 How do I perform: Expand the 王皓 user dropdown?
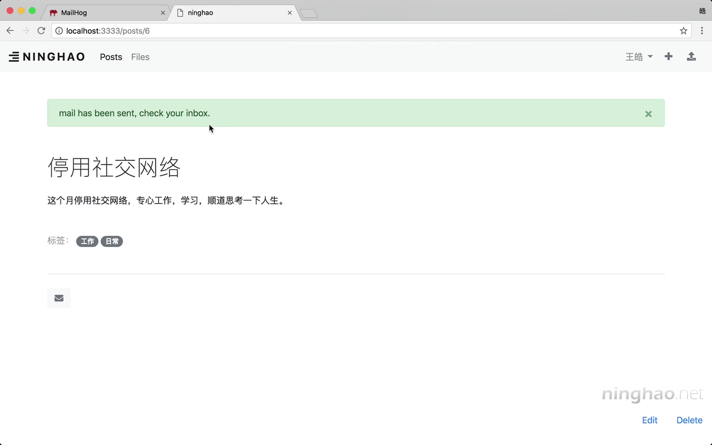639,57
